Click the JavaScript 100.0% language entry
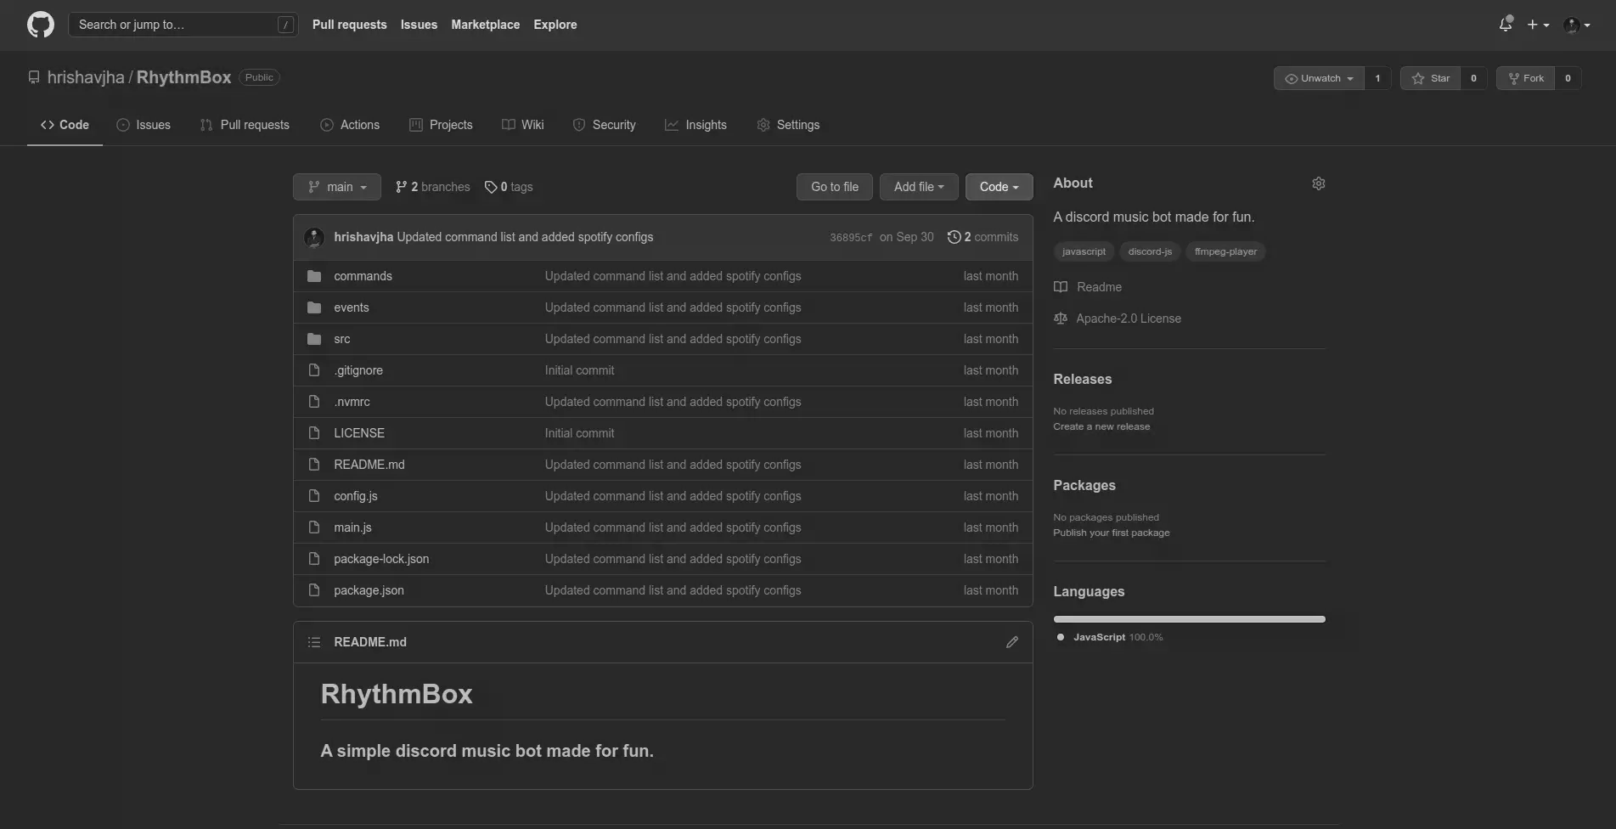The height and width of the screenshot is (829, 1616). (1110, 637)
